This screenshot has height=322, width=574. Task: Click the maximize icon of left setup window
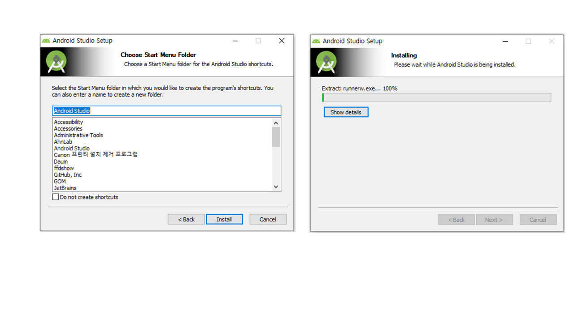(x=258, y=41)
